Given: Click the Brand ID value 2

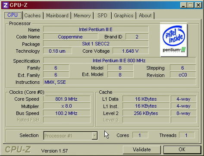Looking at the screenshot, I should click(137, 37).
